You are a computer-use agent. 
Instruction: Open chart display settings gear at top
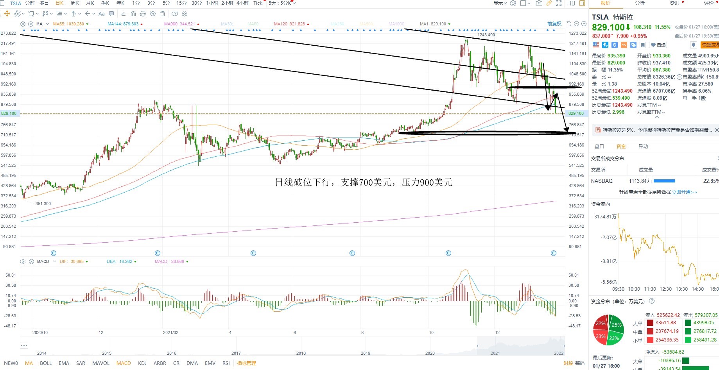click(x=513, y=3)
